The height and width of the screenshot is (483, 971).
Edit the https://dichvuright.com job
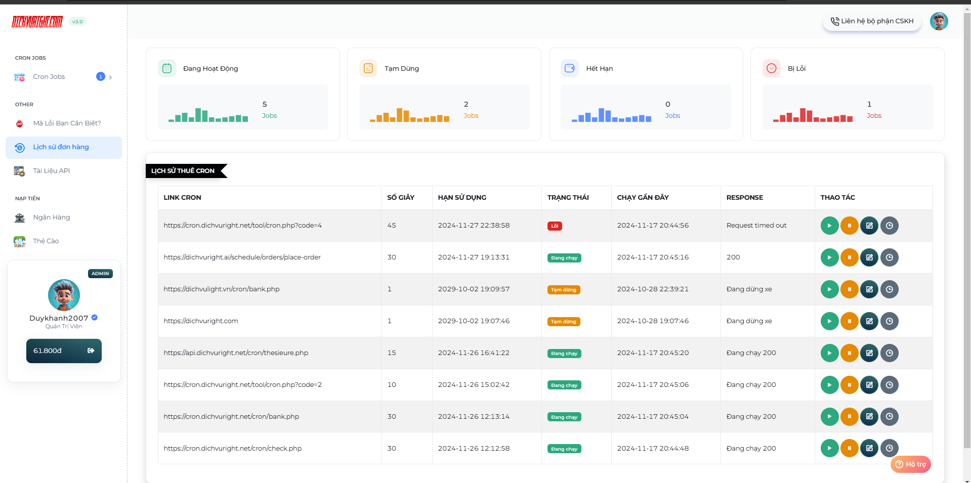pyautogui.click(x=869, y=321)
